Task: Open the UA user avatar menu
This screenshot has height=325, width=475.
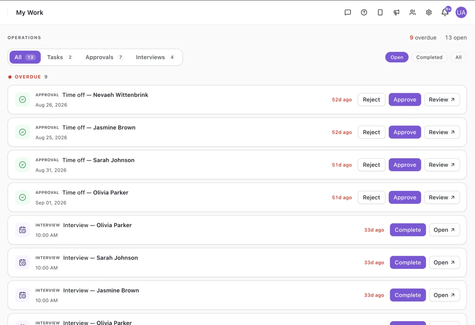Action: [x=461, y=12]
